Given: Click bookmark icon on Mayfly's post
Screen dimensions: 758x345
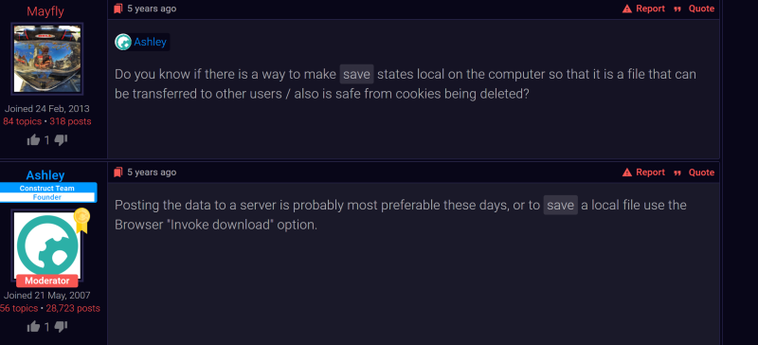Looking at the screenshot, I should (x=117, y=9).
